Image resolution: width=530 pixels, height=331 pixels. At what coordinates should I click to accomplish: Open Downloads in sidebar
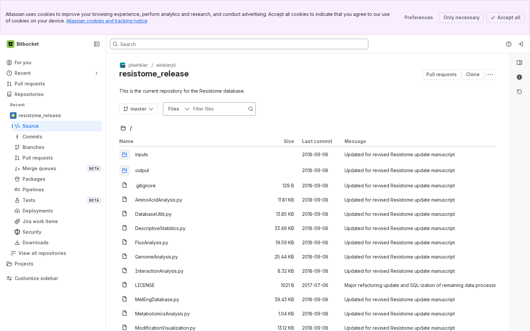point(57,243)
